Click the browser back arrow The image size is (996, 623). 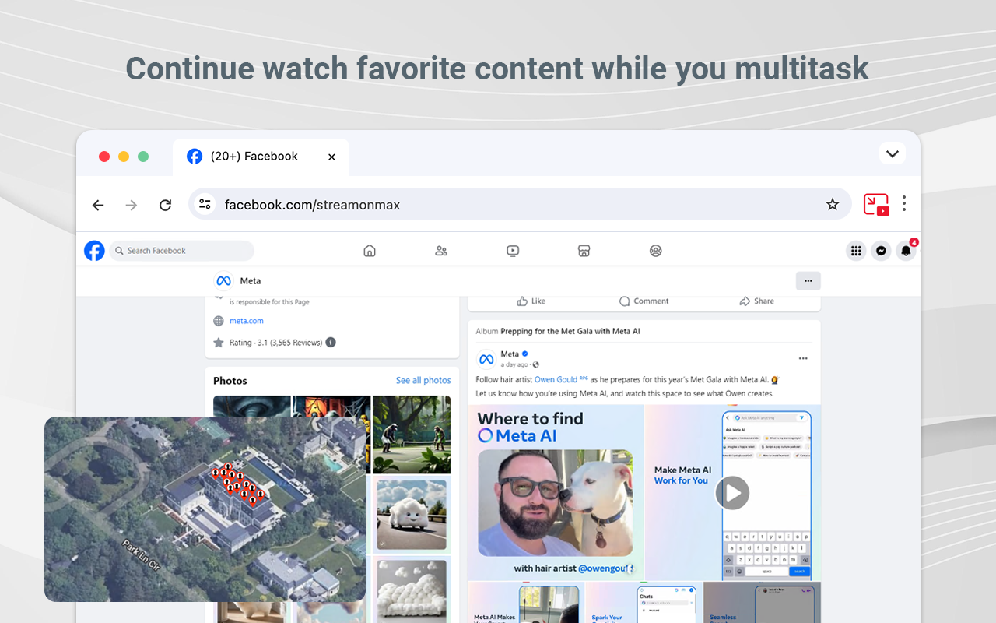coord(98,205)
